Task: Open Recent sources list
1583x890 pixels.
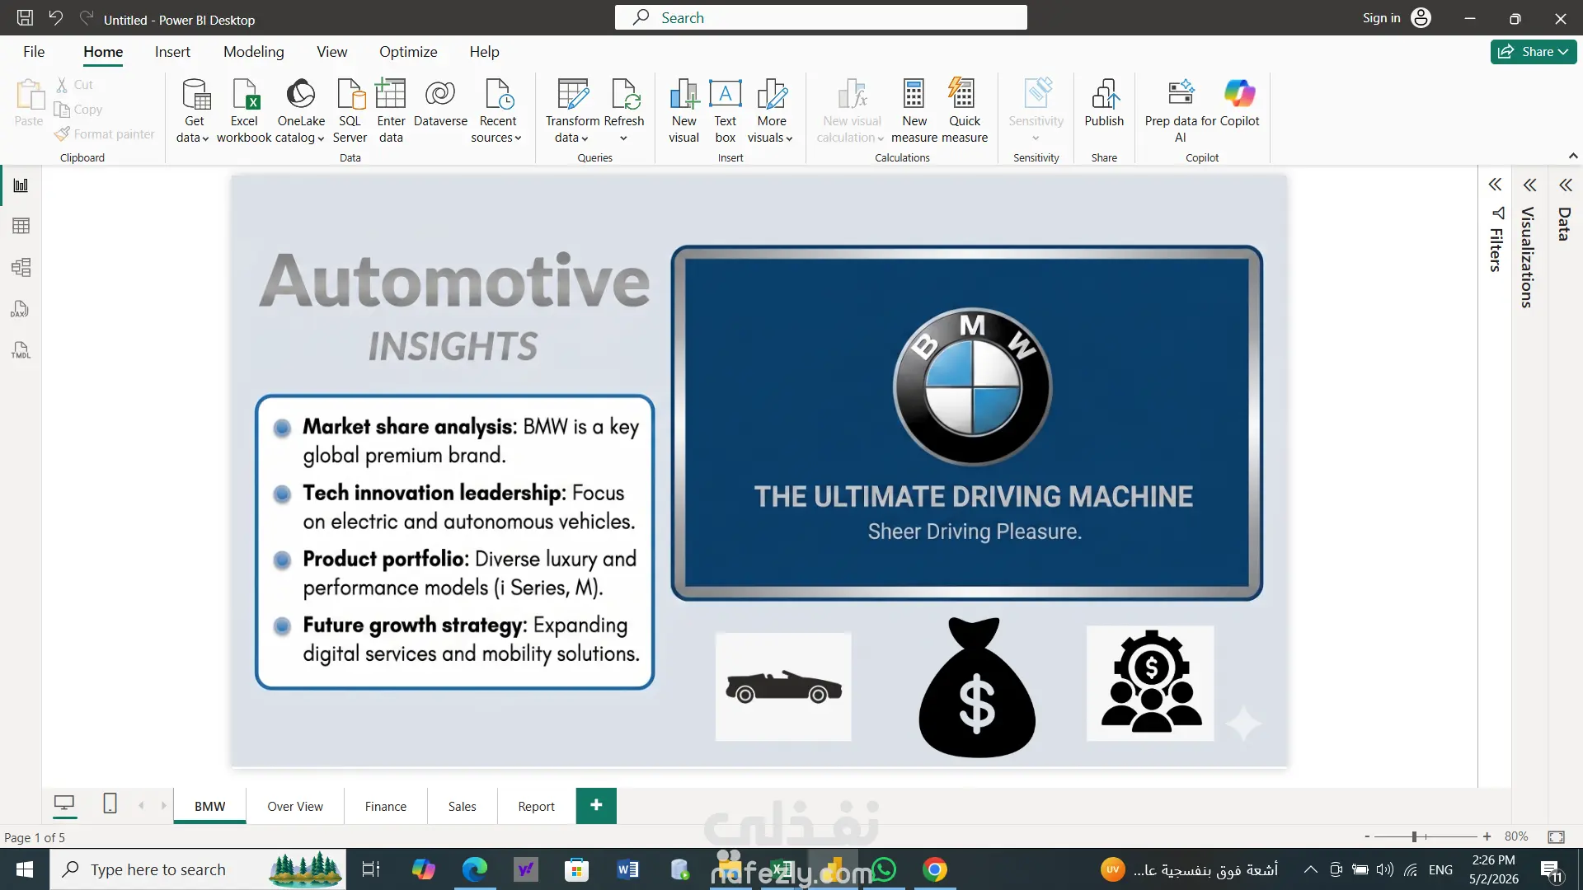Action: coord(497,111)
